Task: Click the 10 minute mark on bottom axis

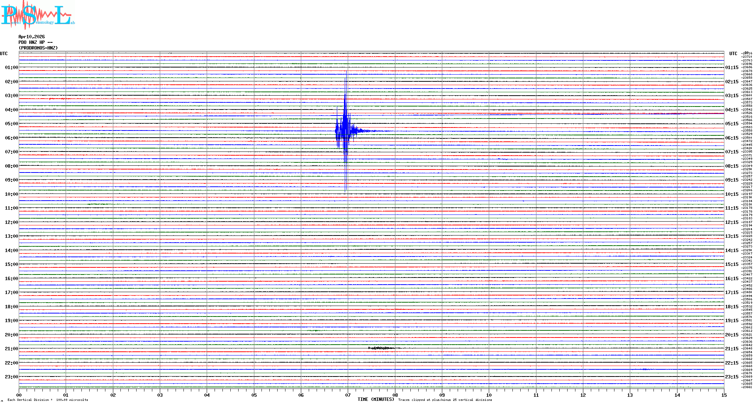Action: pyautogui.click(x=489, y=395)
